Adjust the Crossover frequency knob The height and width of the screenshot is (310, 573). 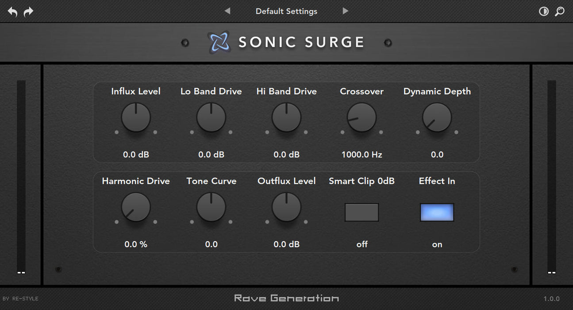pos(361,117)
